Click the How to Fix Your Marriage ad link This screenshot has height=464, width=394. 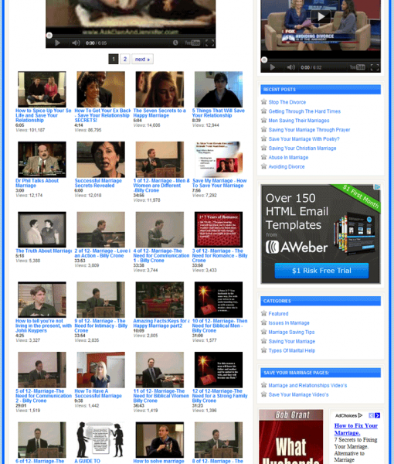click(x=356, y=429)
